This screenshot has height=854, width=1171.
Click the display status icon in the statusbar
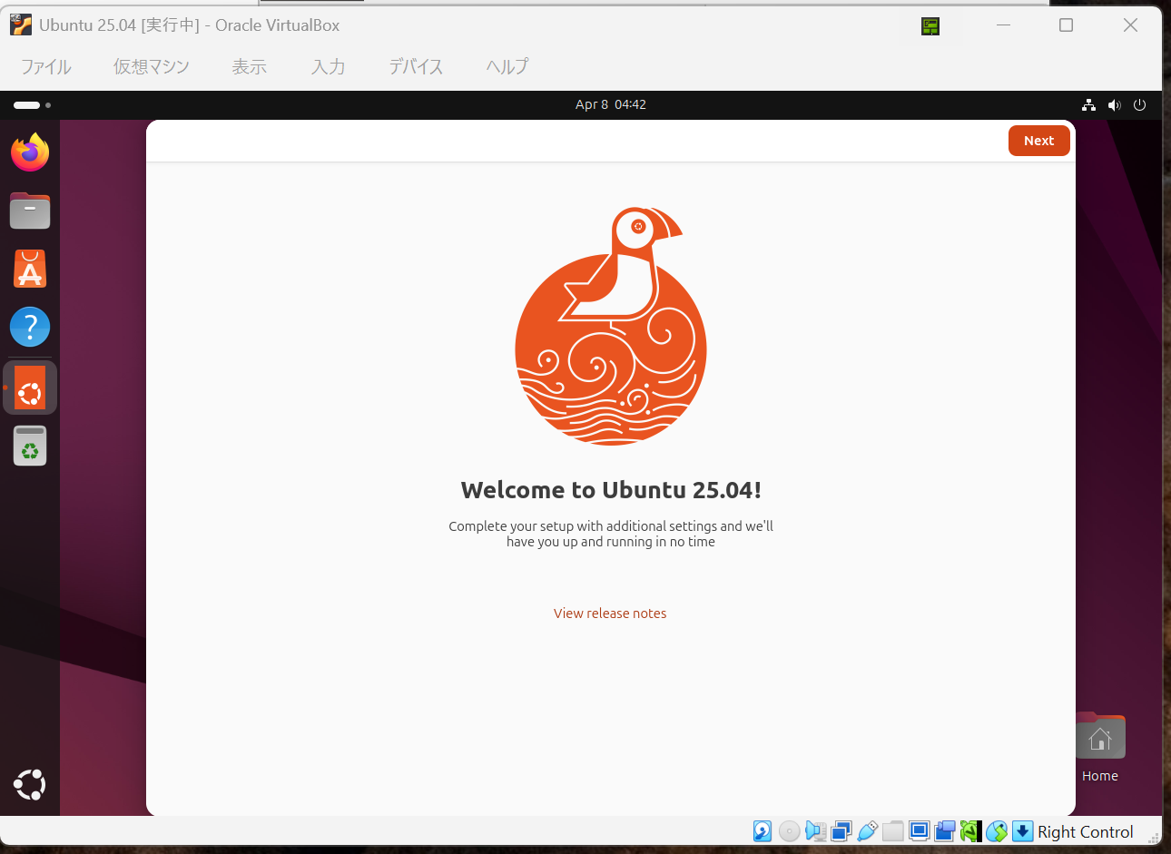pyautogui.click(x=919, y=831)
